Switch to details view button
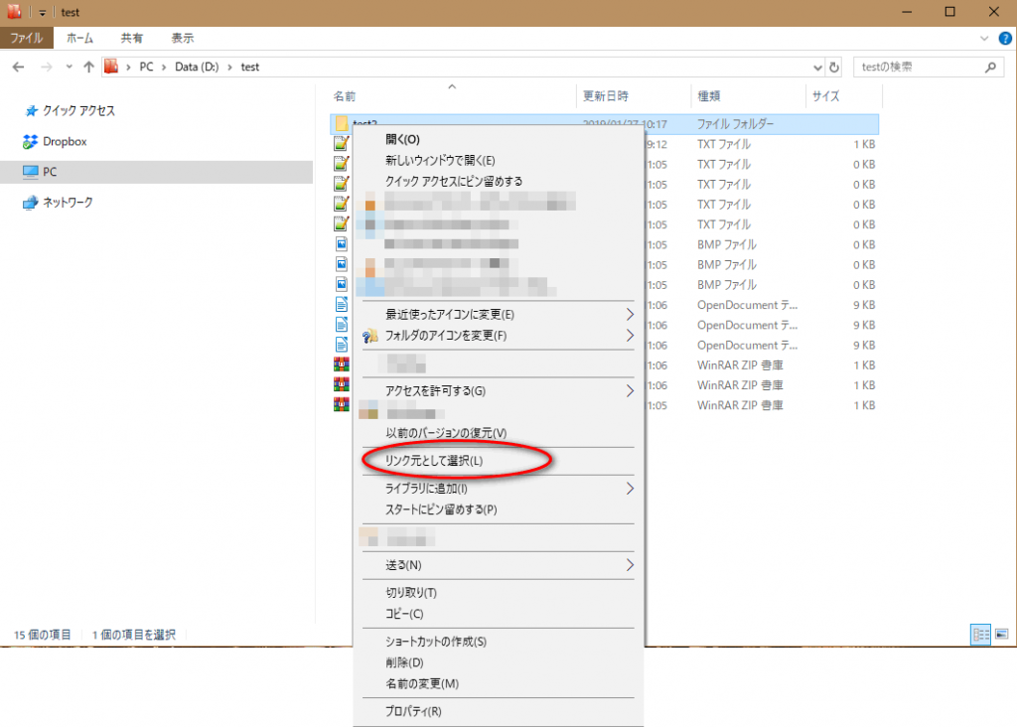 click(980, 634)
